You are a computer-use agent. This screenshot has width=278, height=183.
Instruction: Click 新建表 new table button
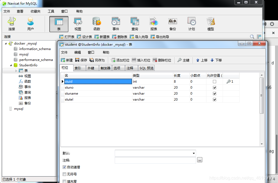102,37
